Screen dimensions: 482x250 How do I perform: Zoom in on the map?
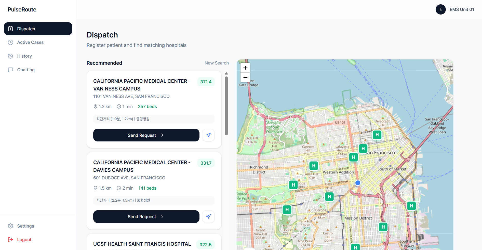pyautogui.click(x=245, y=68)
